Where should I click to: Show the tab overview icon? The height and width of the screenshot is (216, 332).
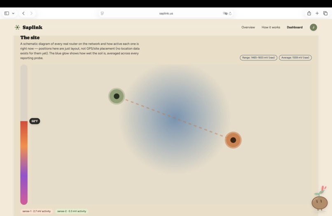tap(325, 13)
